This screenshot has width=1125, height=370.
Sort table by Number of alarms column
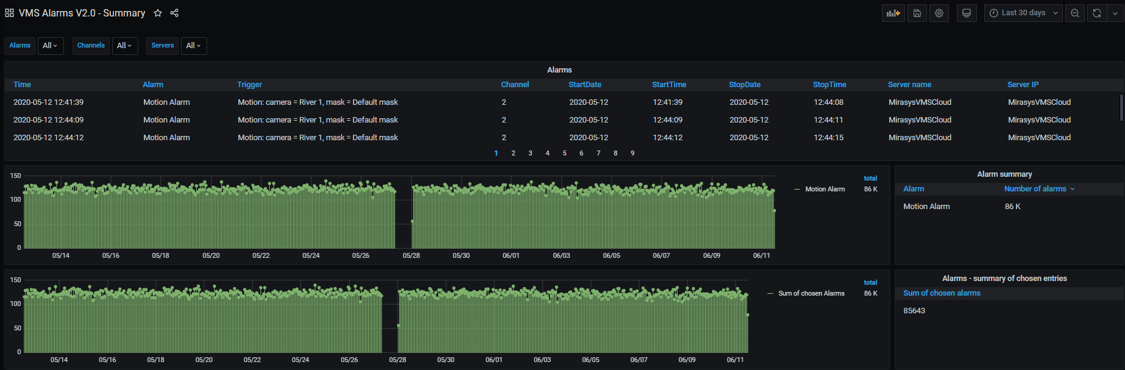point(1035,189)
